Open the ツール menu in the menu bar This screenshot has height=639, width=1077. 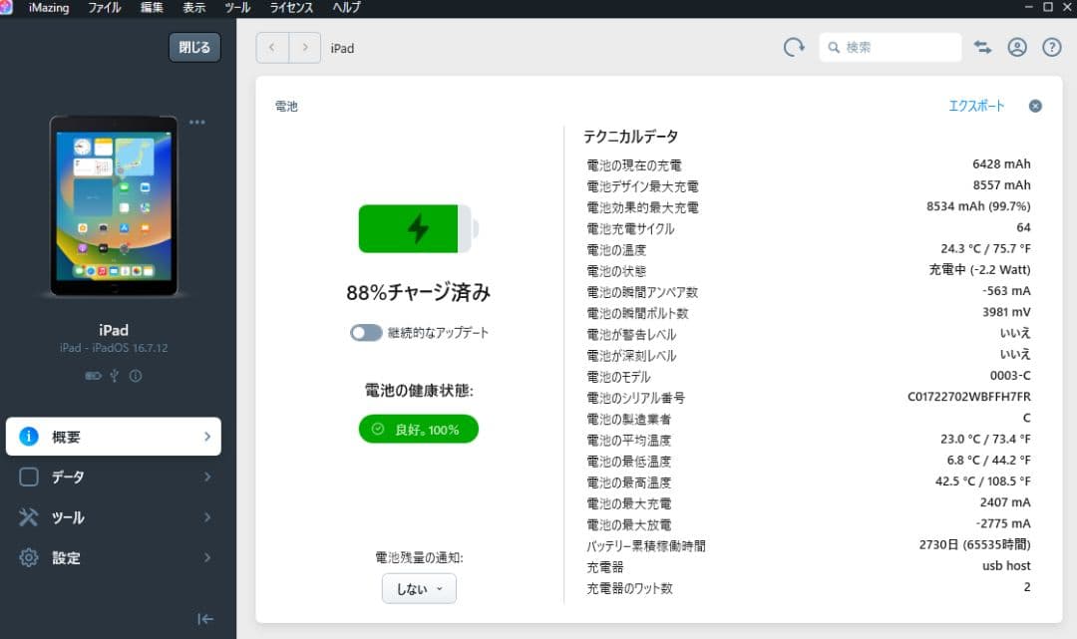pyautogui.click(x=237, y=8)
